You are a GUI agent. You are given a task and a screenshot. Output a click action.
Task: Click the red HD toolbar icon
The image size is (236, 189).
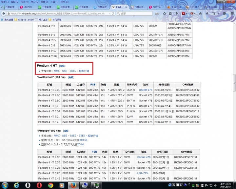click(x=192, y=13)
